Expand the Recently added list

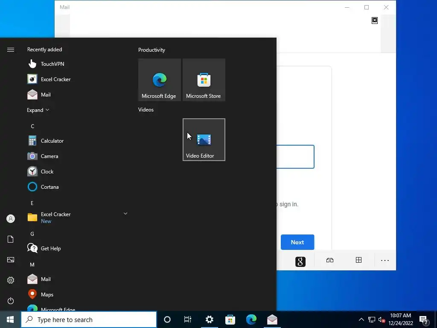pos(38,110)
